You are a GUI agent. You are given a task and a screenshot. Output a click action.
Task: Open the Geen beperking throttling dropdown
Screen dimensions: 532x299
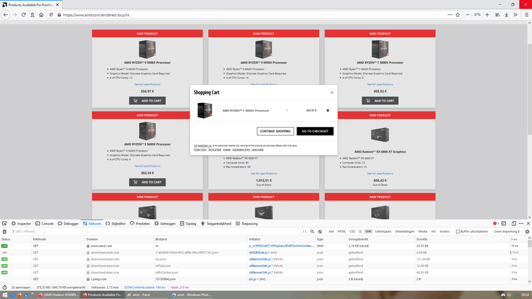click(507, 231)
